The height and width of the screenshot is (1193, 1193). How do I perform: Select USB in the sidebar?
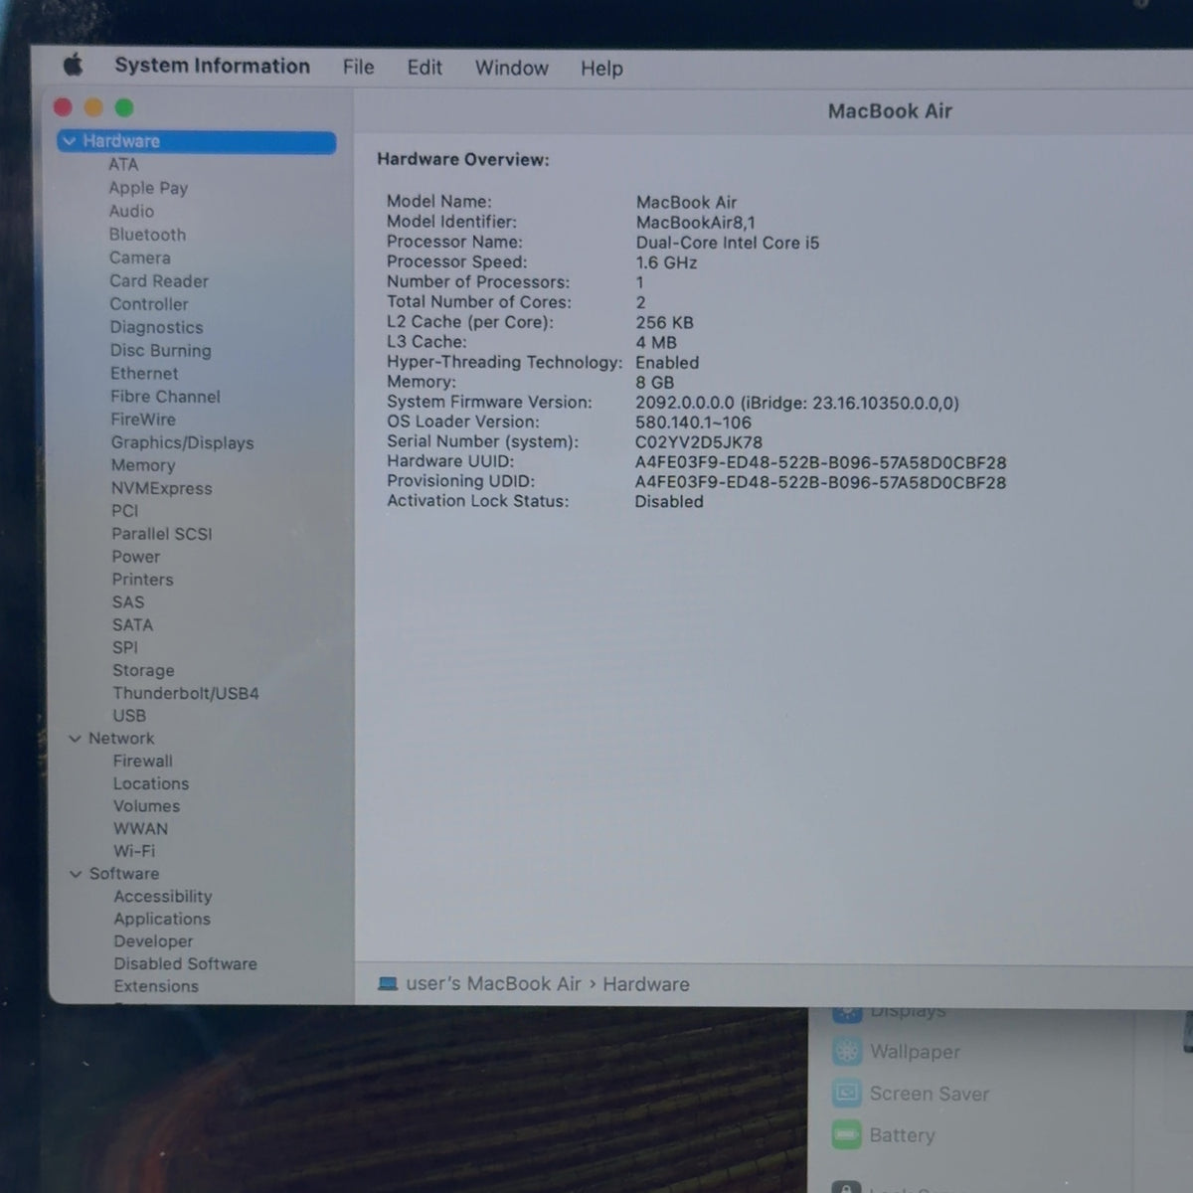(129, 716)
